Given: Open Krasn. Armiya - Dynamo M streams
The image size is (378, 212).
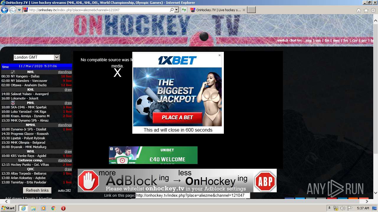Looking at the screenshot, I should pyautogui.click(x=30, y=116).
